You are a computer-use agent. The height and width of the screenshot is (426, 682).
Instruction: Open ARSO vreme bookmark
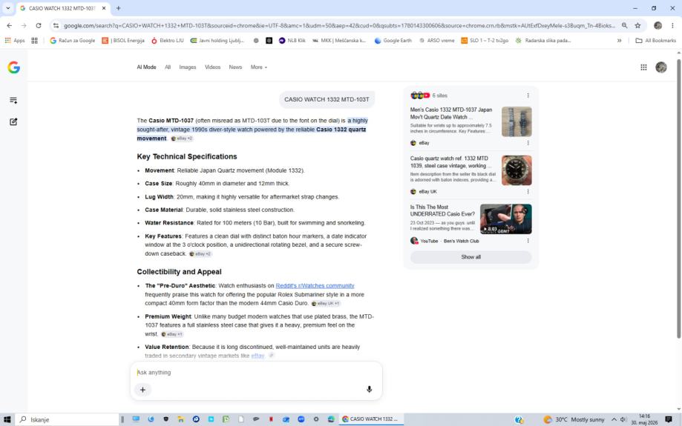[436, 41]
